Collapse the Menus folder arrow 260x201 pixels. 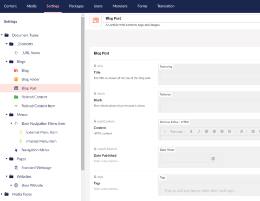pos(6,115)
